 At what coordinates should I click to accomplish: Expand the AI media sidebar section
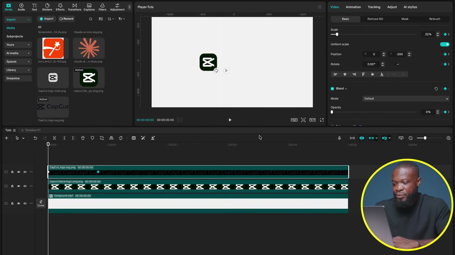click(18, 53)
